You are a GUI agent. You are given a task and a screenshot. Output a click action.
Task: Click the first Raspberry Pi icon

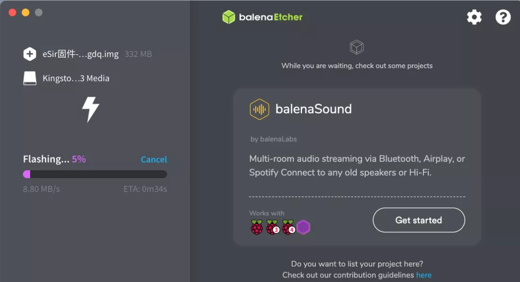coord(257,227)
